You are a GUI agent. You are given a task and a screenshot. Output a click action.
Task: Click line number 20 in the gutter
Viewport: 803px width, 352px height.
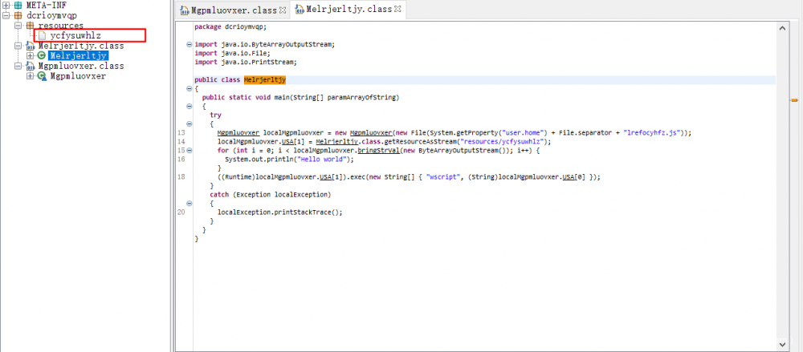point(181,212)
